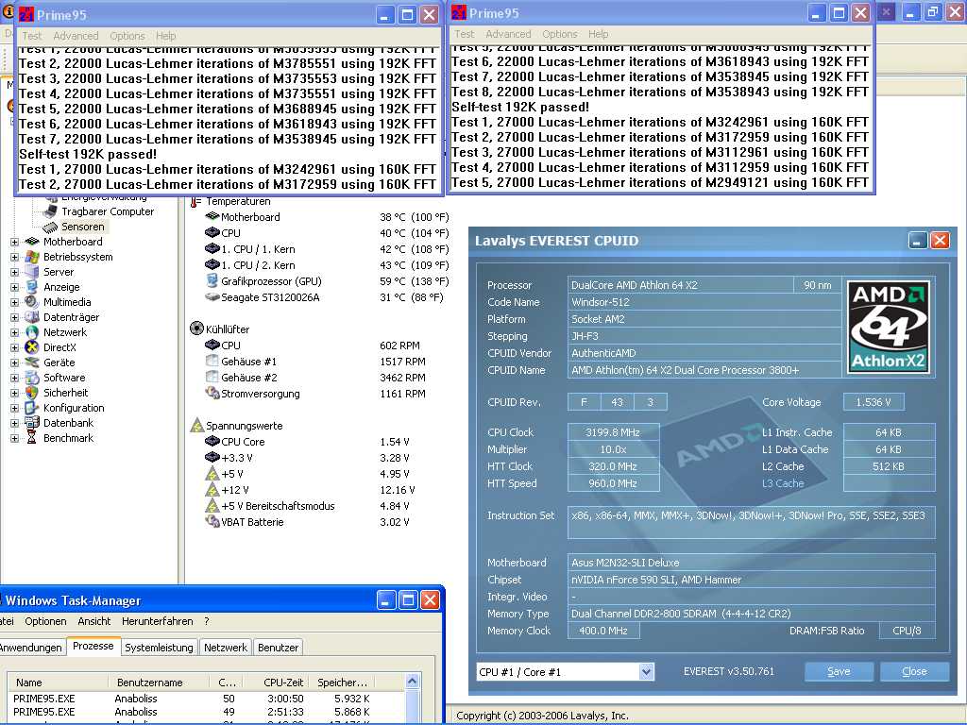Sort processes by Name column header
This screenshot has height=725, width=967.
58,683
